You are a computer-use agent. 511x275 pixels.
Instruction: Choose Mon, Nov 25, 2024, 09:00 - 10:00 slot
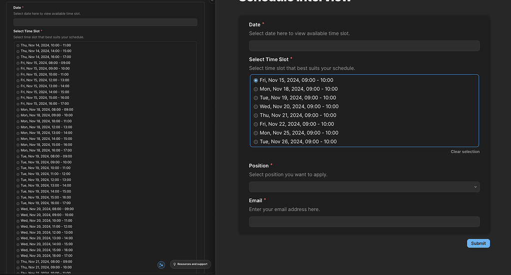(256, 133)
